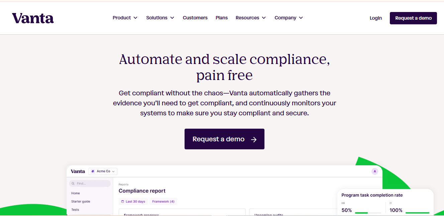Viewport: 444px width, 216px height.
Task: Select Starter guide in the sidebar
Action: pos(81,201)
